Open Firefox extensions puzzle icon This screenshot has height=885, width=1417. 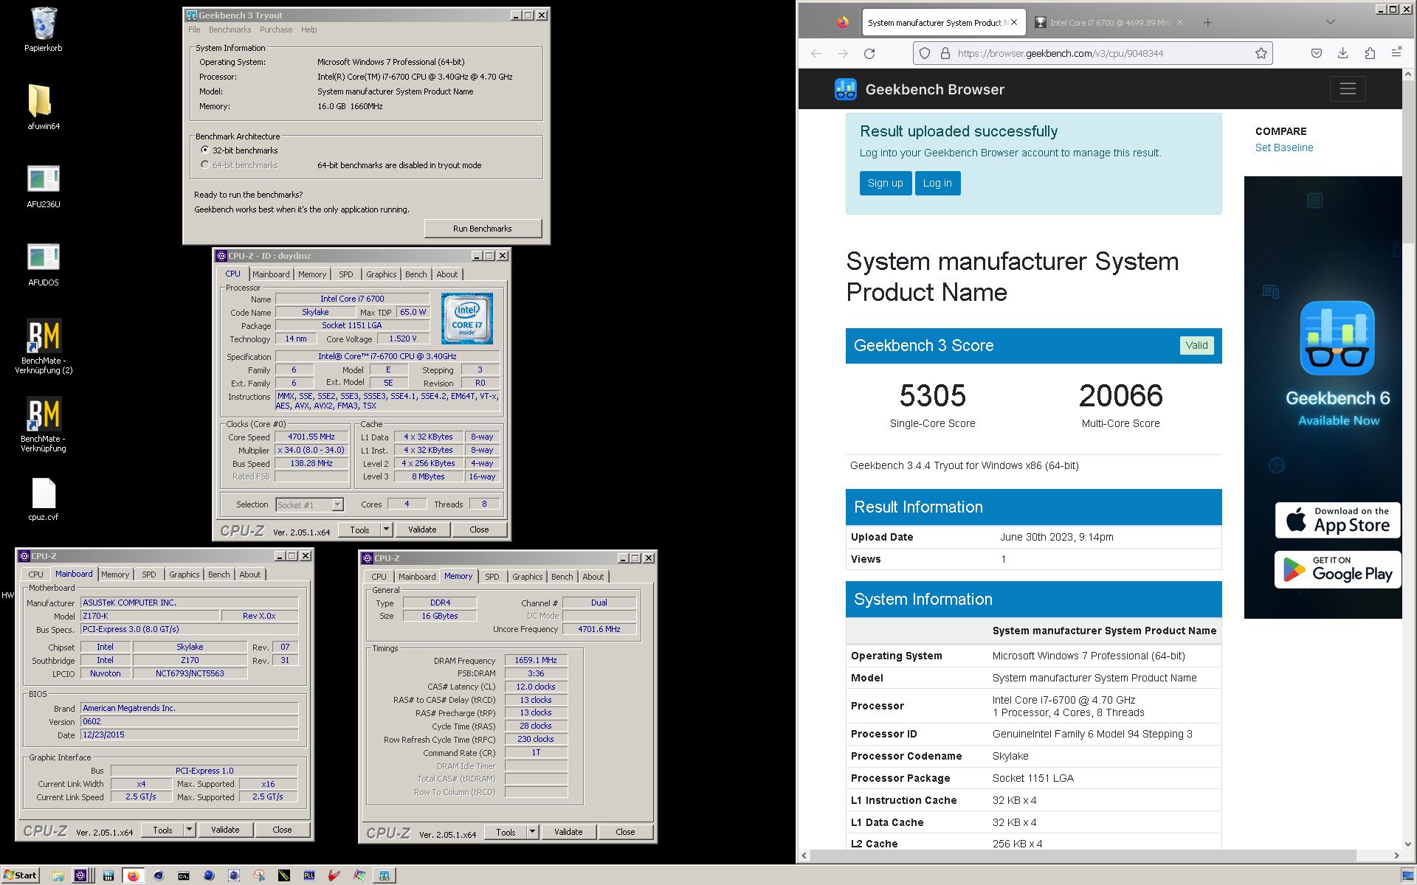1370,53
